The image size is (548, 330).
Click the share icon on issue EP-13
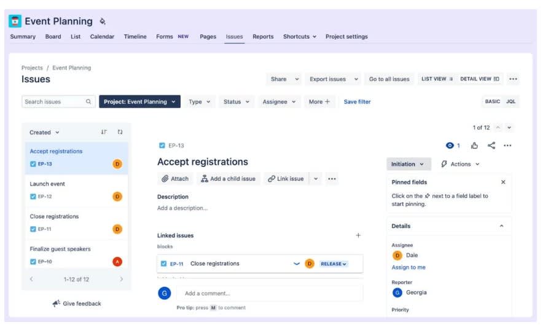(491, 146)
